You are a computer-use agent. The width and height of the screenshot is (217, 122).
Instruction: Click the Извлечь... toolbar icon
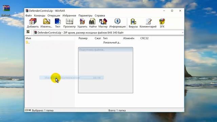[x=46, y=23]
